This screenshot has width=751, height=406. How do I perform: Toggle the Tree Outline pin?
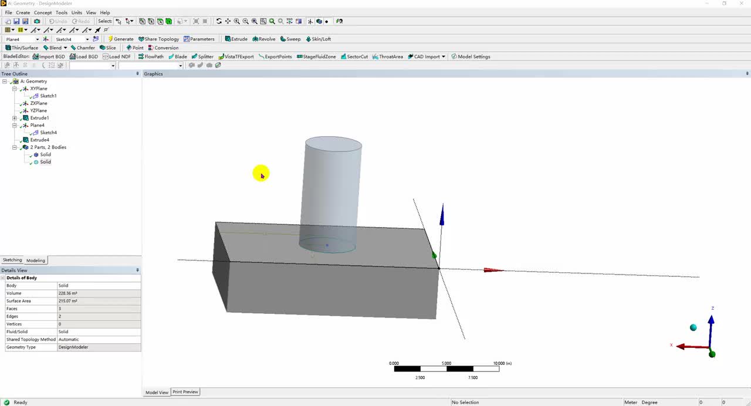click(x=138, y=74)
